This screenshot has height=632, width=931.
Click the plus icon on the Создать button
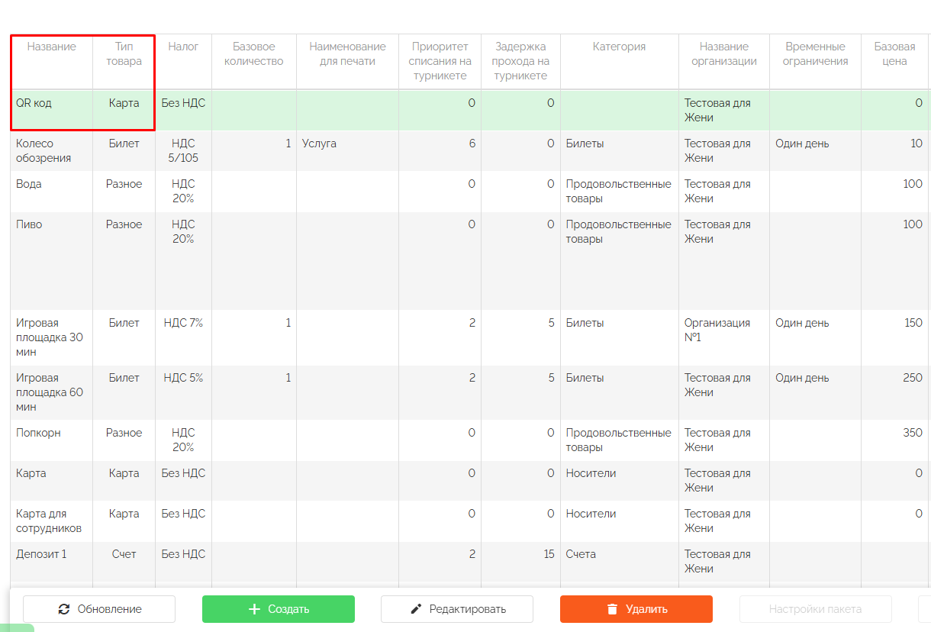point(255,609)
